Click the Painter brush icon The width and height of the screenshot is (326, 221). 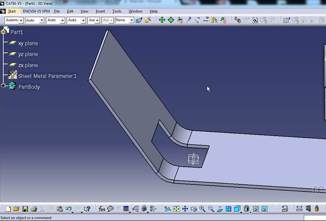139,20
